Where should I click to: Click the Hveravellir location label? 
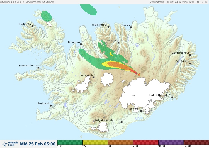(x=86, y=75)
